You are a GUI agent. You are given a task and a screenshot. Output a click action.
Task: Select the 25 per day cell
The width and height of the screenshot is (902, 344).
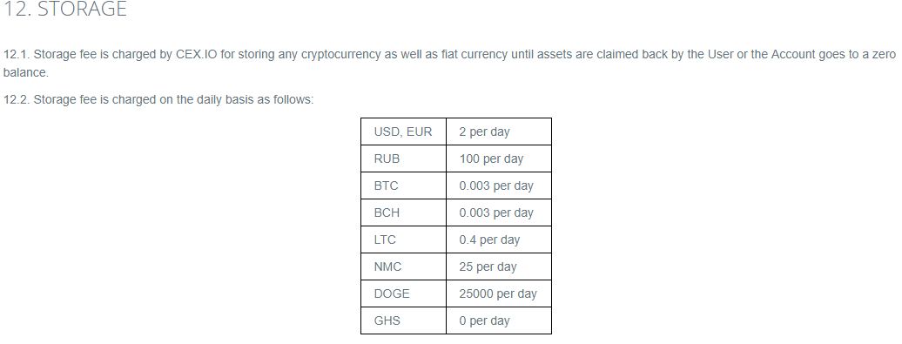pos(499,266)
